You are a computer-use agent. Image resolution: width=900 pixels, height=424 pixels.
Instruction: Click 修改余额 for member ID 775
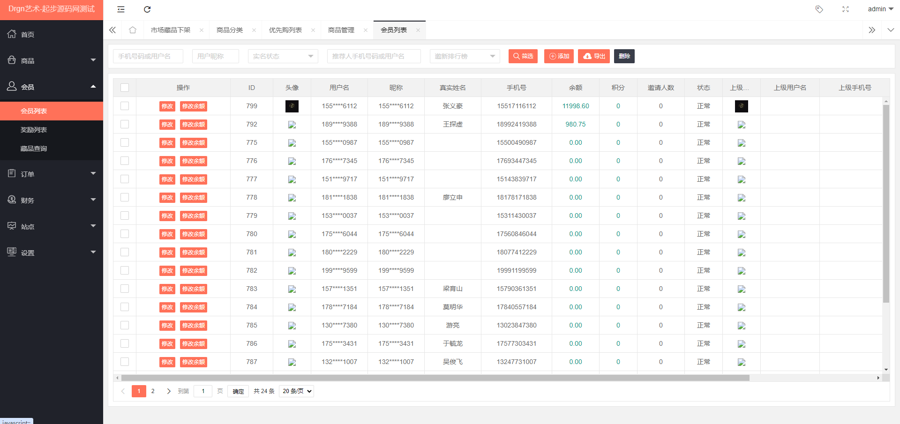194,143
